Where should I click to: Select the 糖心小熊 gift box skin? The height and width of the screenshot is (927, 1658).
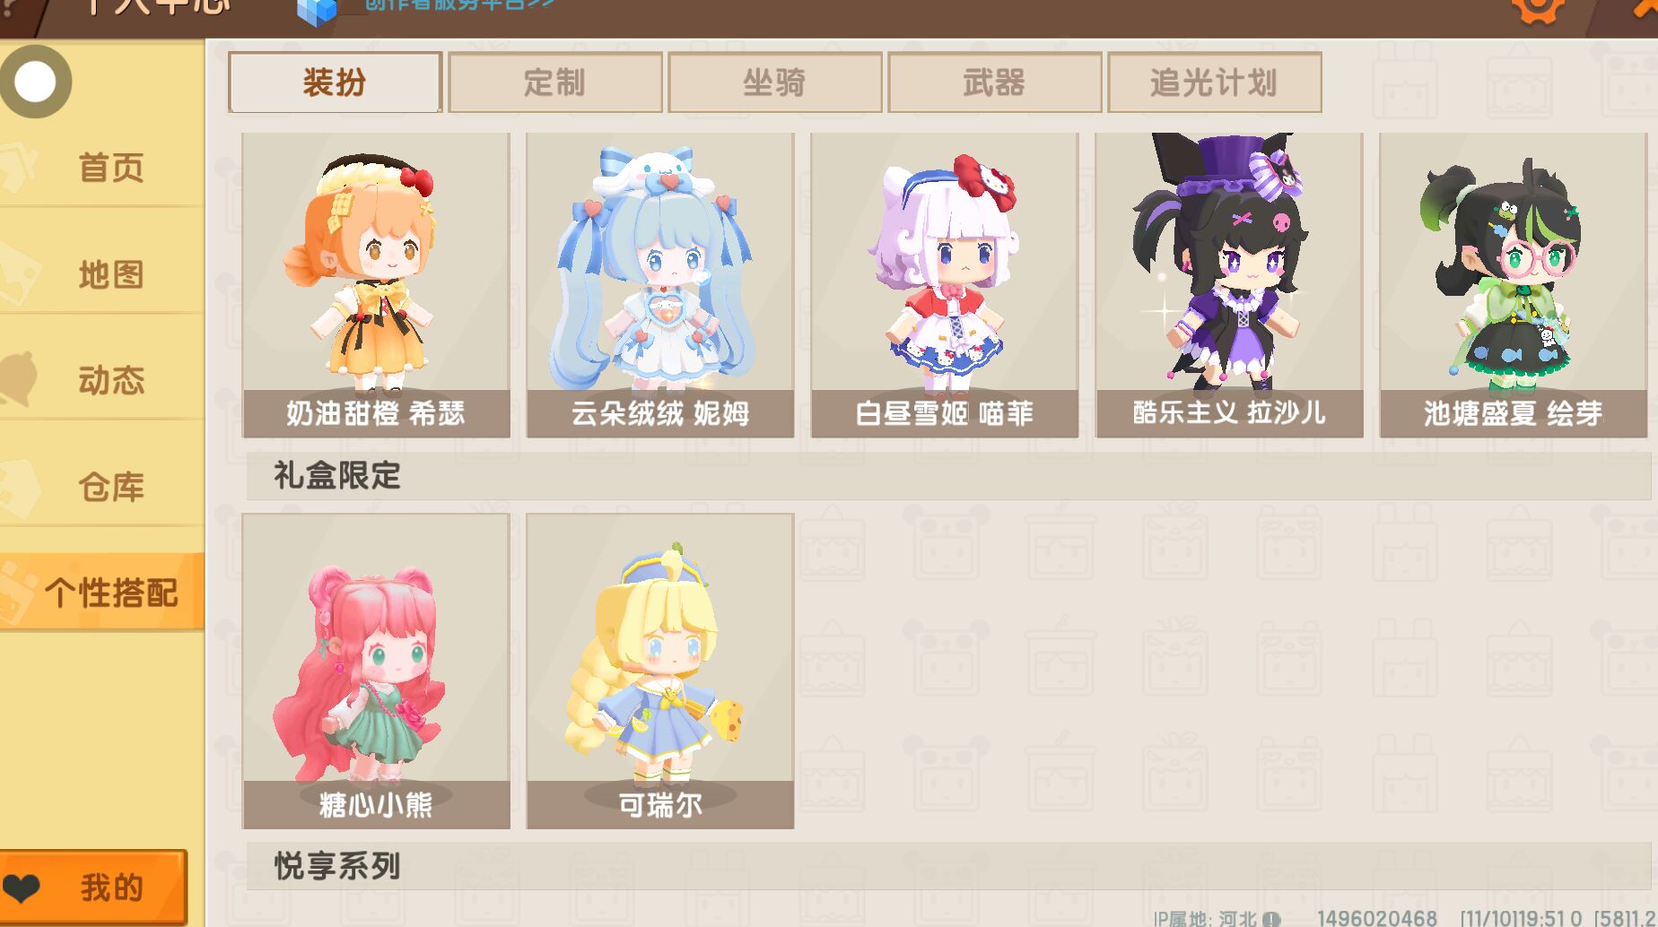click(376, 671)
